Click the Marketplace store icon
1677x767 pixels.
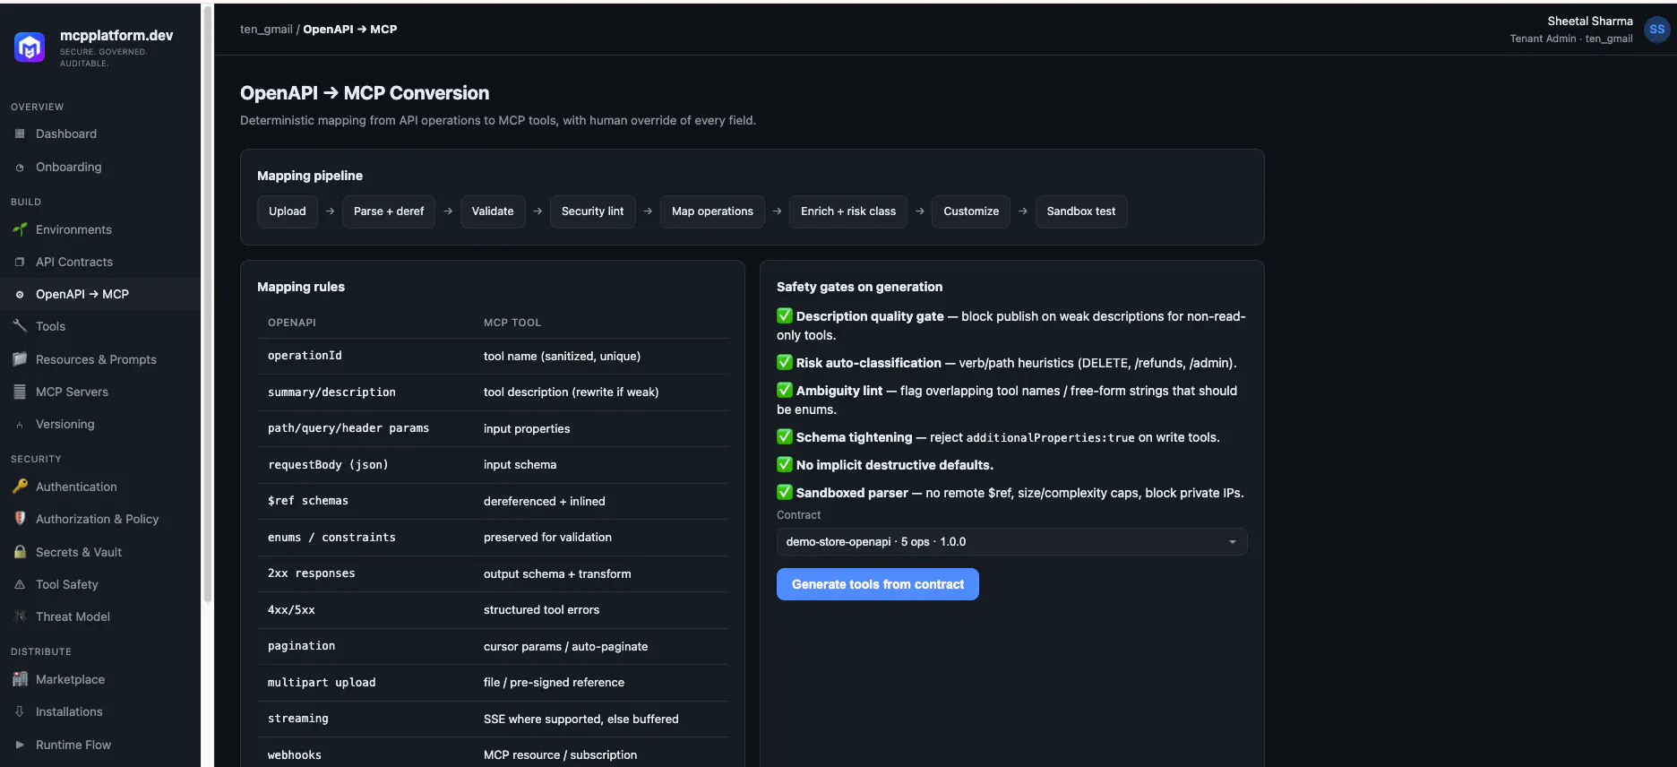20,679
